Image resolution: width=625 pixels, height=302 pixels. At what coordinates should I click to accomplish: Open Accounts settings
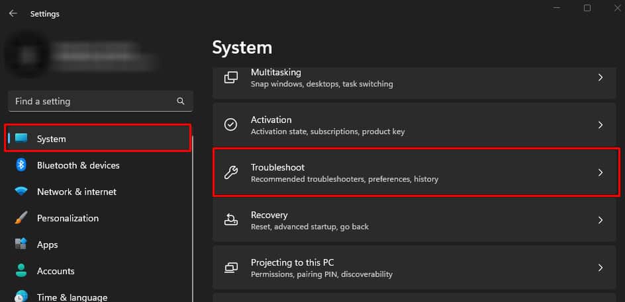click(x=98, y=270)
